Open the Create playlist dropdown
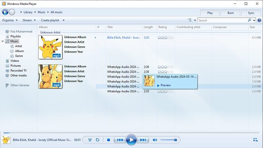 coord(53,20)
